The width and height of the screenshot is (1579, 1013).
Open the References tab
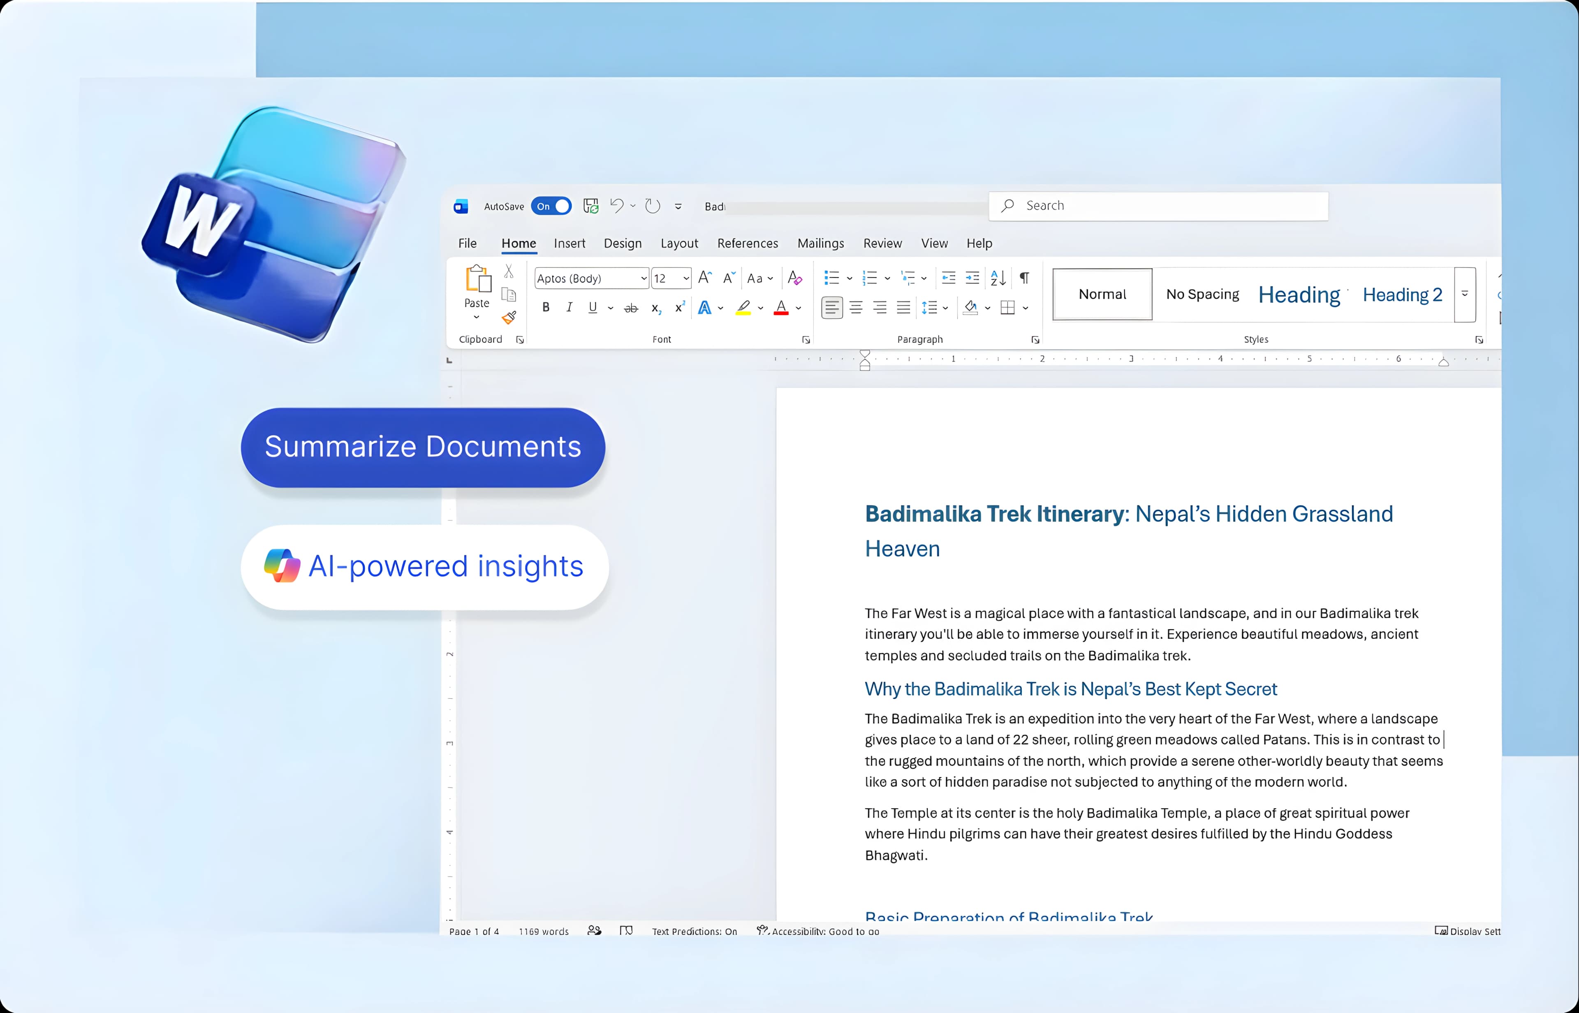(x=748, y=243)
